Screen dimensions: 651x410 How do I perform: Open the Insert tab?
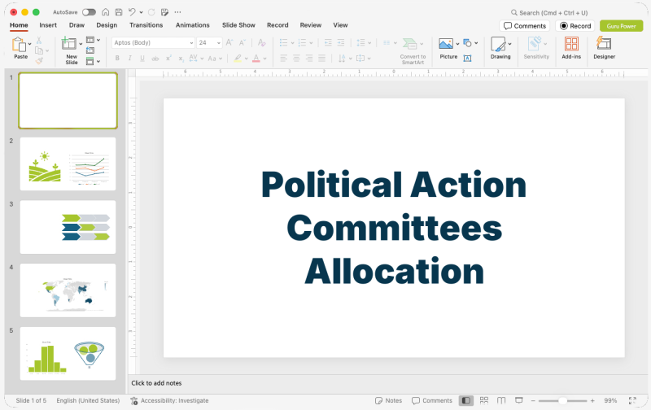(x=48, y=25)
